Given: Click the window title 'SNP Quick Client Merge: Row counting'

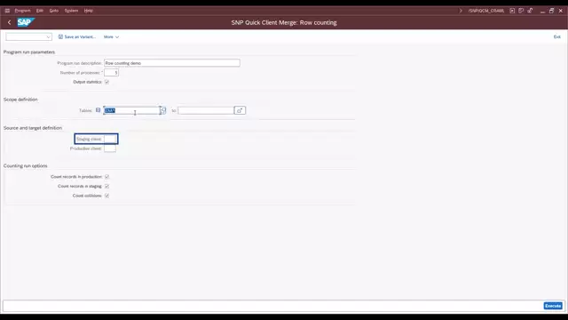Looking at the screenshot, I should 284,22.
